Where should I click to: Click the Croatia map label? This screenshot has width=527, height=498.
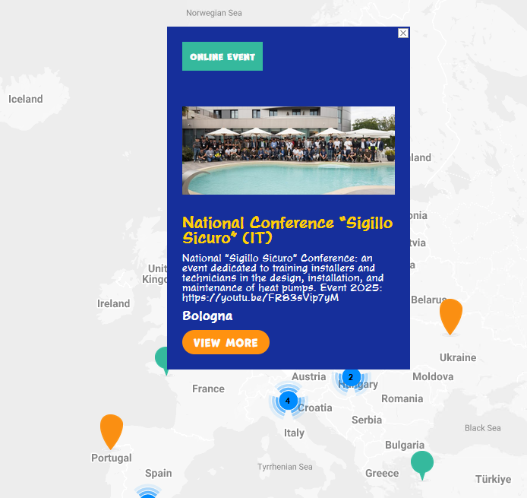pyautogui.click(x=315, y=408)
